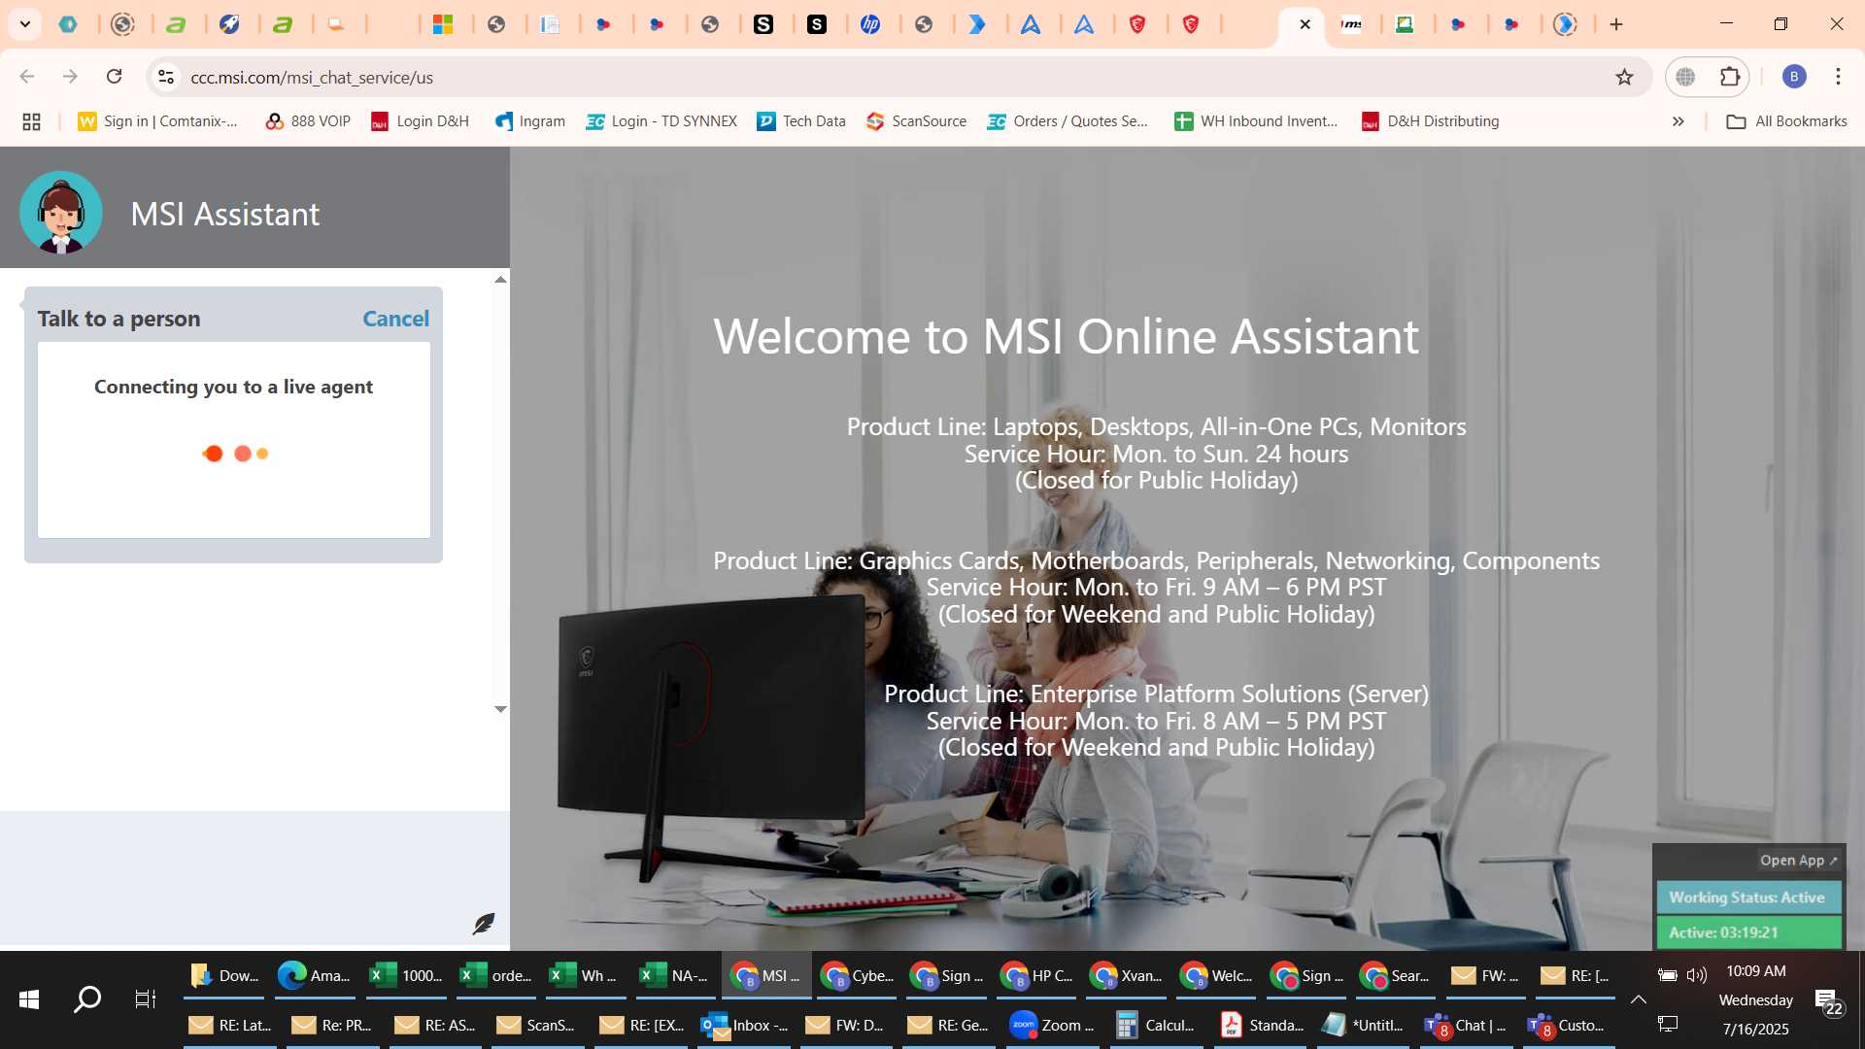Open the clock showing 10:09 AM
This screenshot has width=1865, height=1049.
coord(1755,971)
